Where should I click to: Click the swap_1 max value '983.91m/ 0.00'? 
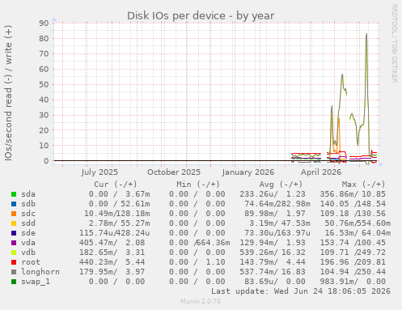[x=353, y=282]
